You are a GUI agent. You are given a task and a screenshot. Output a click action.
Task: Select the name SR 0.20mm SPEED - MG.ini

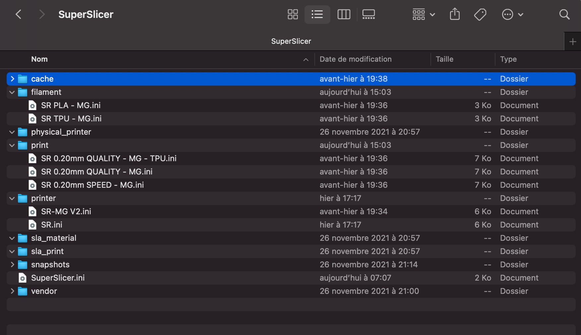pyautogui.click(x=93, y=185)
